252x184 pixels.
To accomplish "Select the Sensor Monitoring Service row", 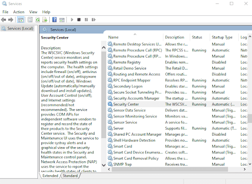I will click(177, 116).
